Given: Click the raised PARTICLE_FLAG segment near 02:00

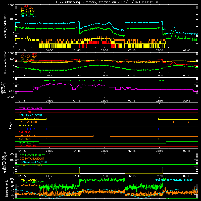Looking at the screenshot, I should click(x=102, y=135).
